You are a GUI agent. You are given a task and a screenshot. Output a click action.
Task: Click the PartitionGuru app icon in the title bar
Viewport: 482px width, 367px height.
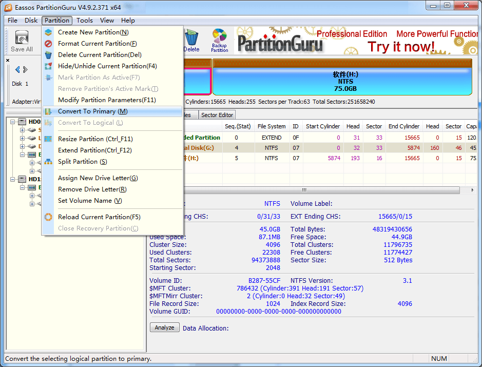pos(8,7)
